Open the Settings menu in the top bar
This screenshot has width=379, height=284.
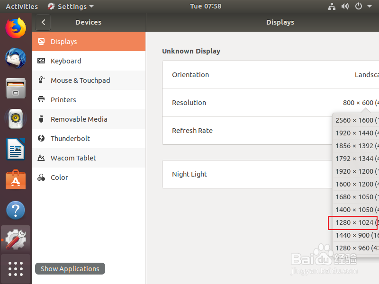[x=70, y=6]
